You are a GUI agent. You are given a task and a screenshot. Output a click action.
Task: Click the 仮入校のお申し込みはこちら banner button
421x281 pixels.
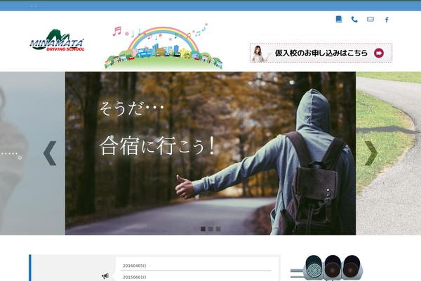pyautogui.click(x=321, y=53)
